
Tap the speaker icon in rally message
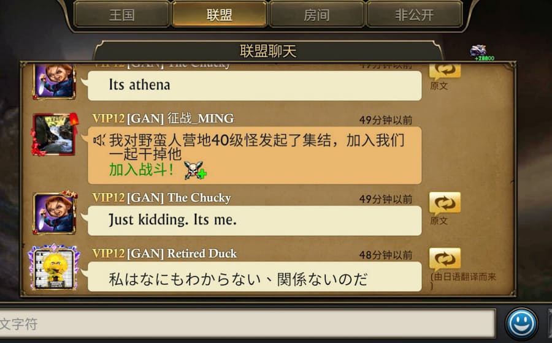99,141
